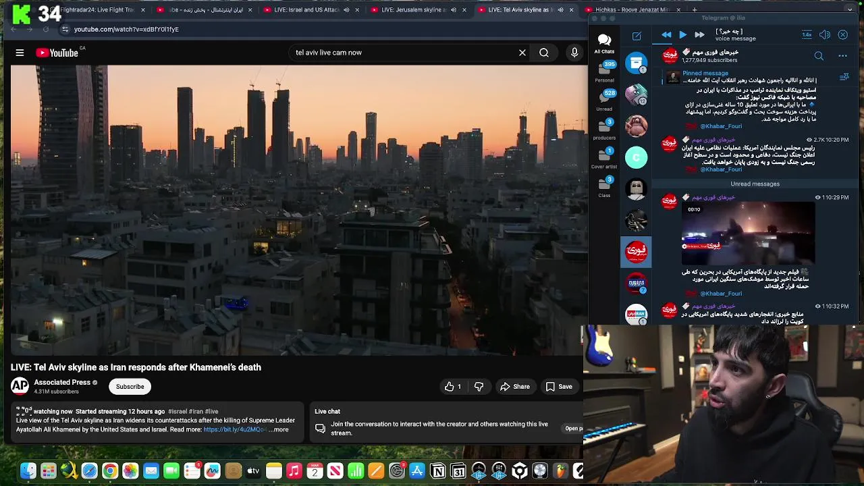Show Telegram pinned messages list icon

click(844, 78)
